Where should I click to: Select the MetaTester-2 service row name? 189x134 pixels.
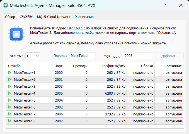coord(25,80)
